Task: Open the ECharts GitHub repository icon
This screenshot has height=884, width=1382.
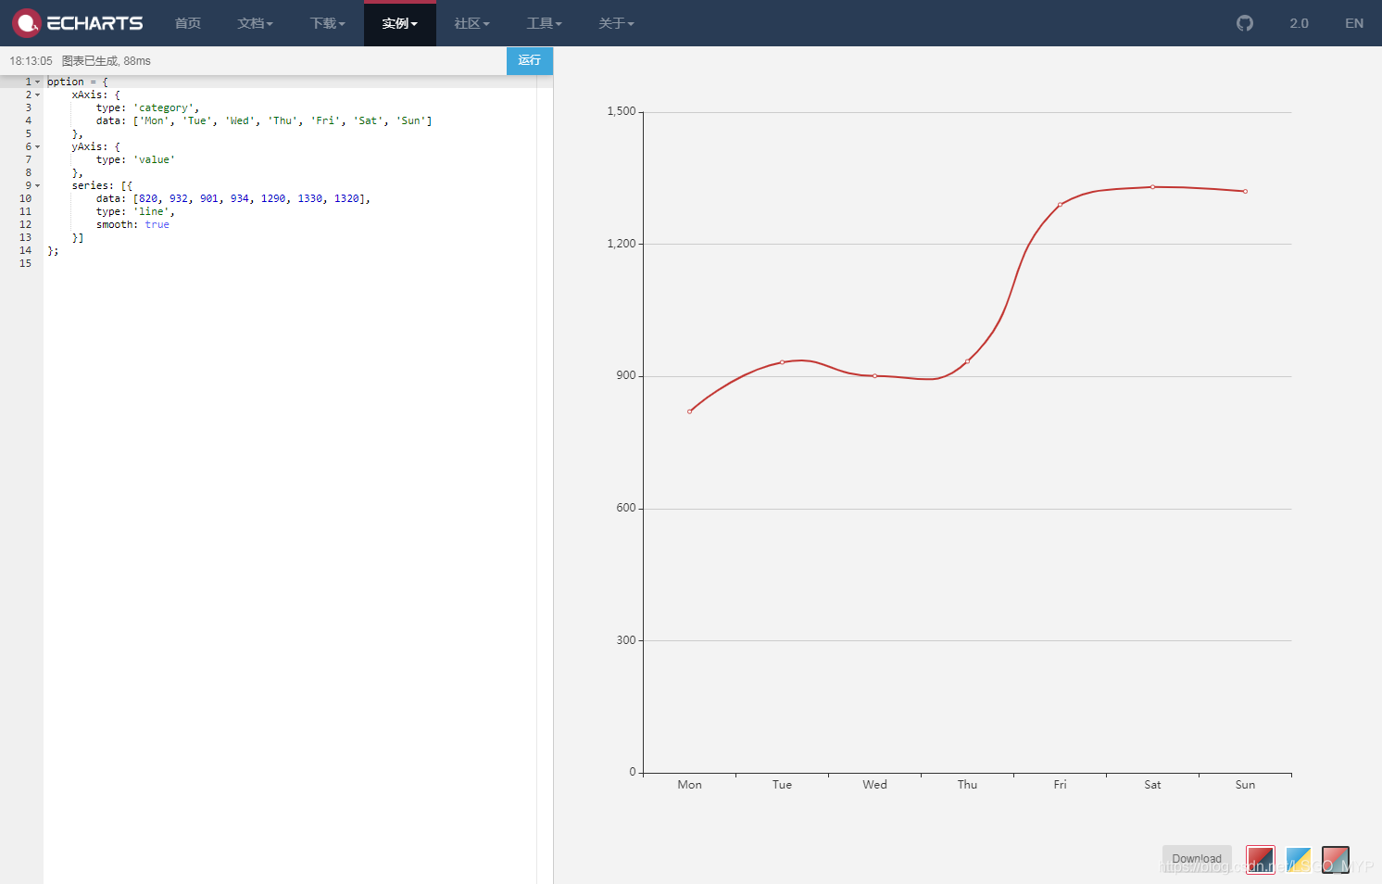Action: click(1244, 23)
